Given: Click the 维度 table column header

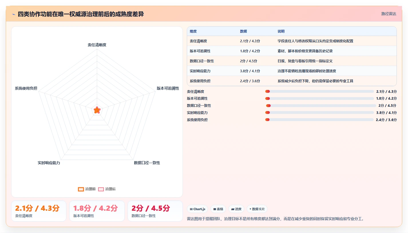Looking at the screenshot, I should coord(193,31).
